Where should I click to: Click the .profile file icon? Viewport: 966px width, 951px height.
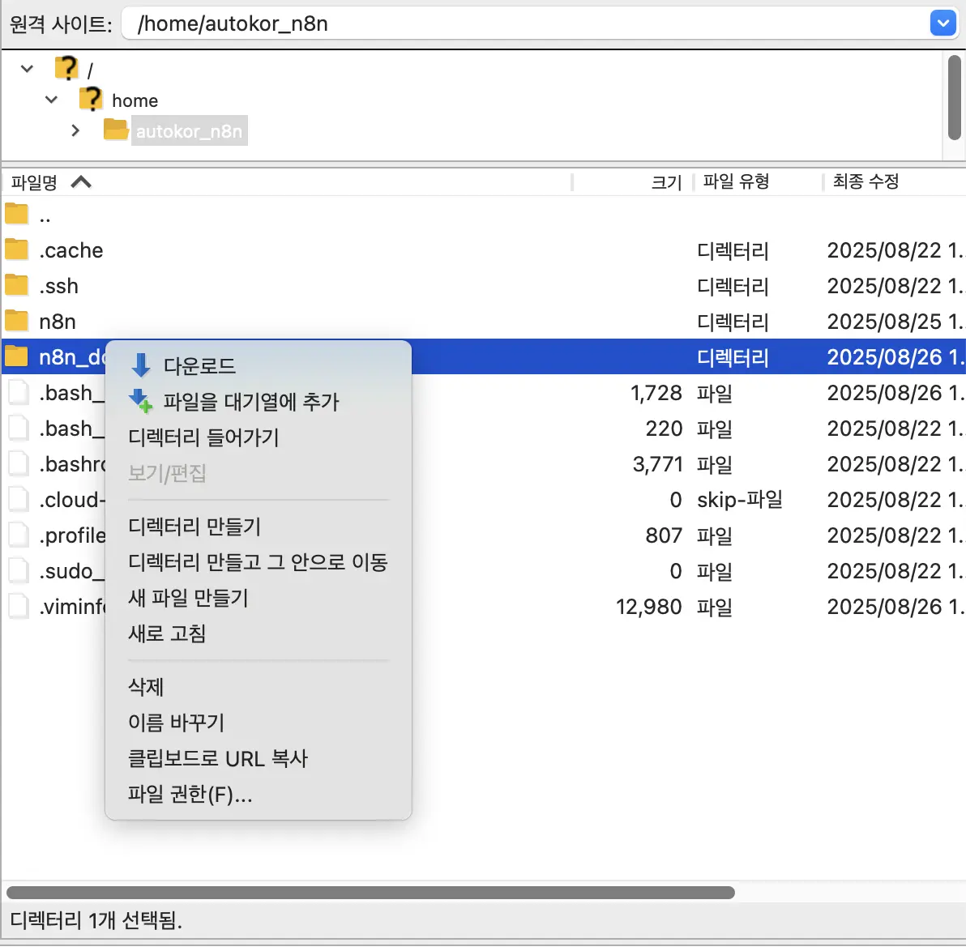[18, 534]
